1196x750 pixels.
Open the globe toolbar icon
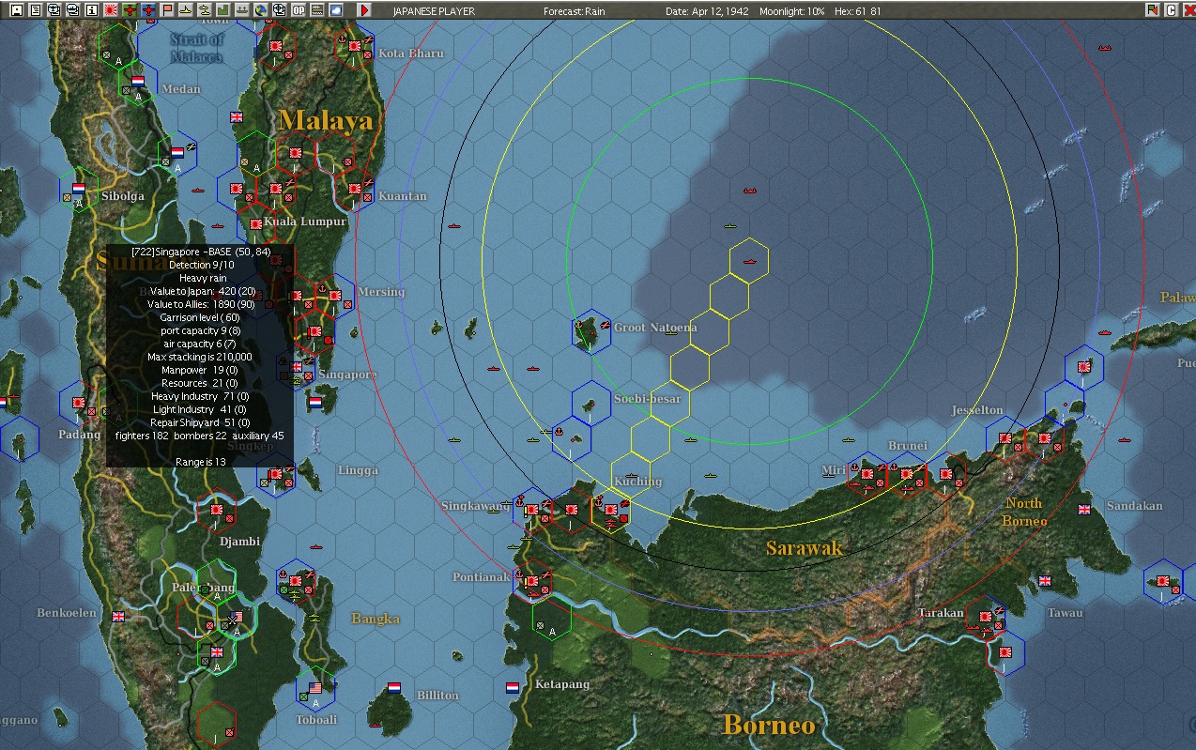pos(260,10)
